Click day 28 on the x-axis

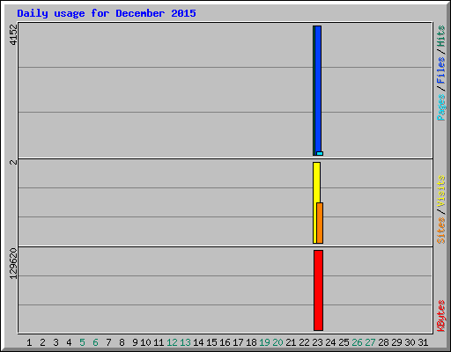[383, 342]
